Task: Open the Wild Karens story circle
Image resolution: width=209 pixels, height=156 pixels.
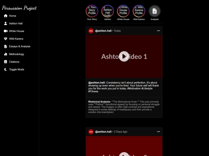Action: pos(139,11)
